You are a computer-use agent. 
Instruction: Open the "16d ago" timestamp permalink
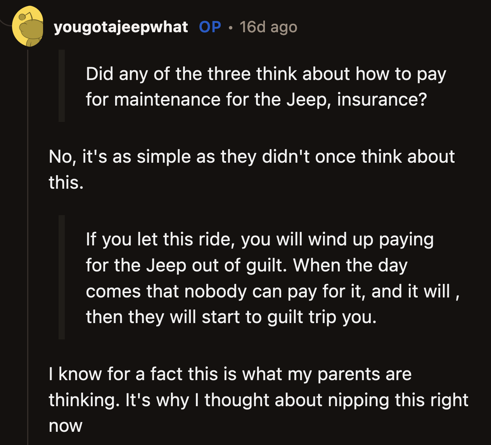pos(268,27)
